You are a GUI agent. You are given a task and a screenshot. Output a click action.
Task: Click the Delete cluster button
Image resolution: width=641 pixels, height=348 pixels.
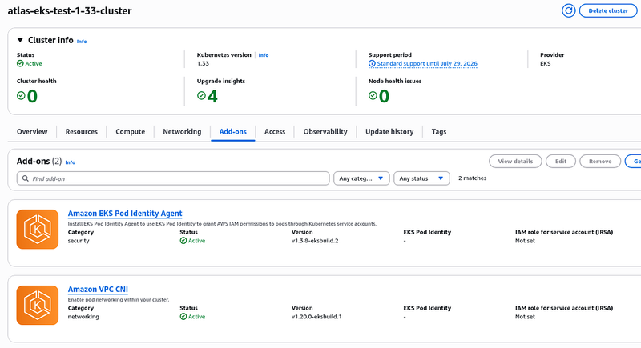click(x=608, y=11)
